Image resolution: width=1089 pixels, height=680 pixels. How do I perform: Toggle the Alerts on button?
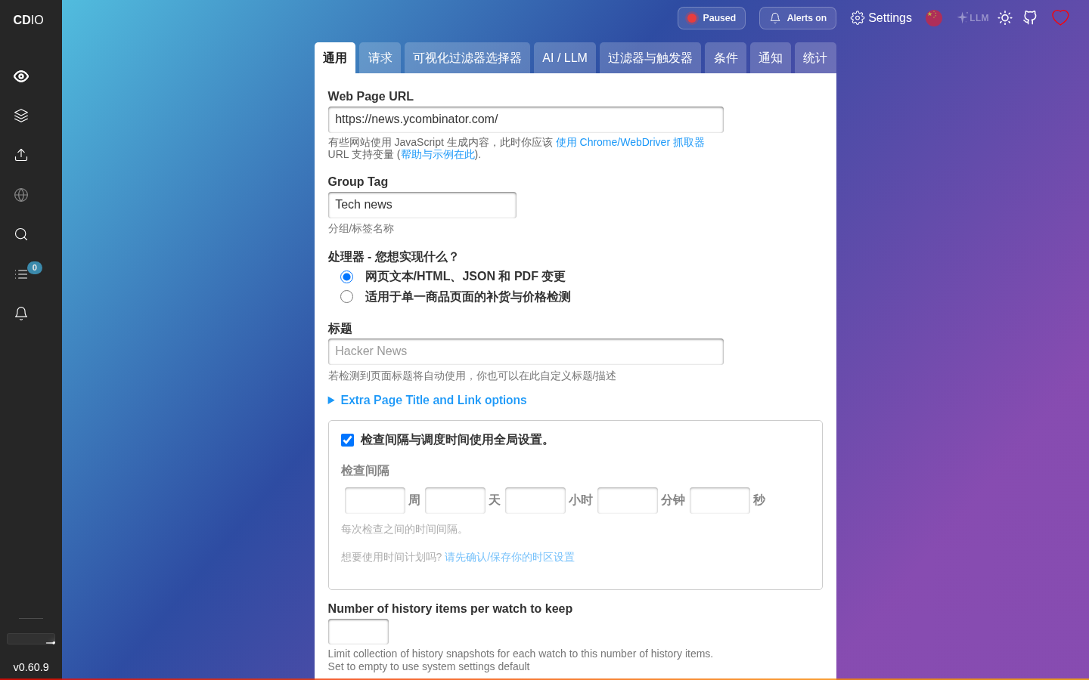click(798, 18)
